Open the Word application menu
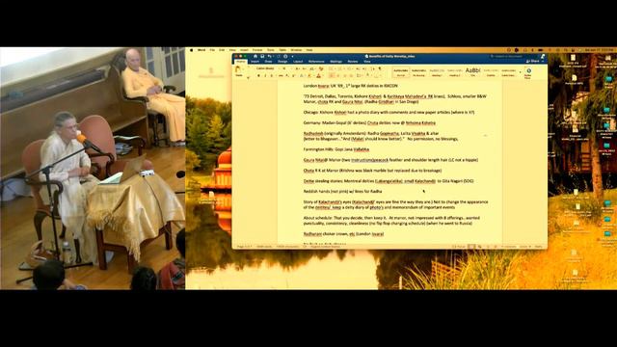The height and width of the screenshot is (347, 617). pyautogui.click(x=201, y=50)
